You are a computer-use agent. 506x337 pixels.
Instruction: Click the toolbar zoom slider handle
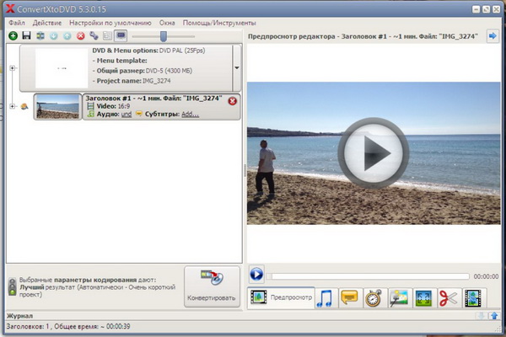pyautogui.click(x=163, y=36)
